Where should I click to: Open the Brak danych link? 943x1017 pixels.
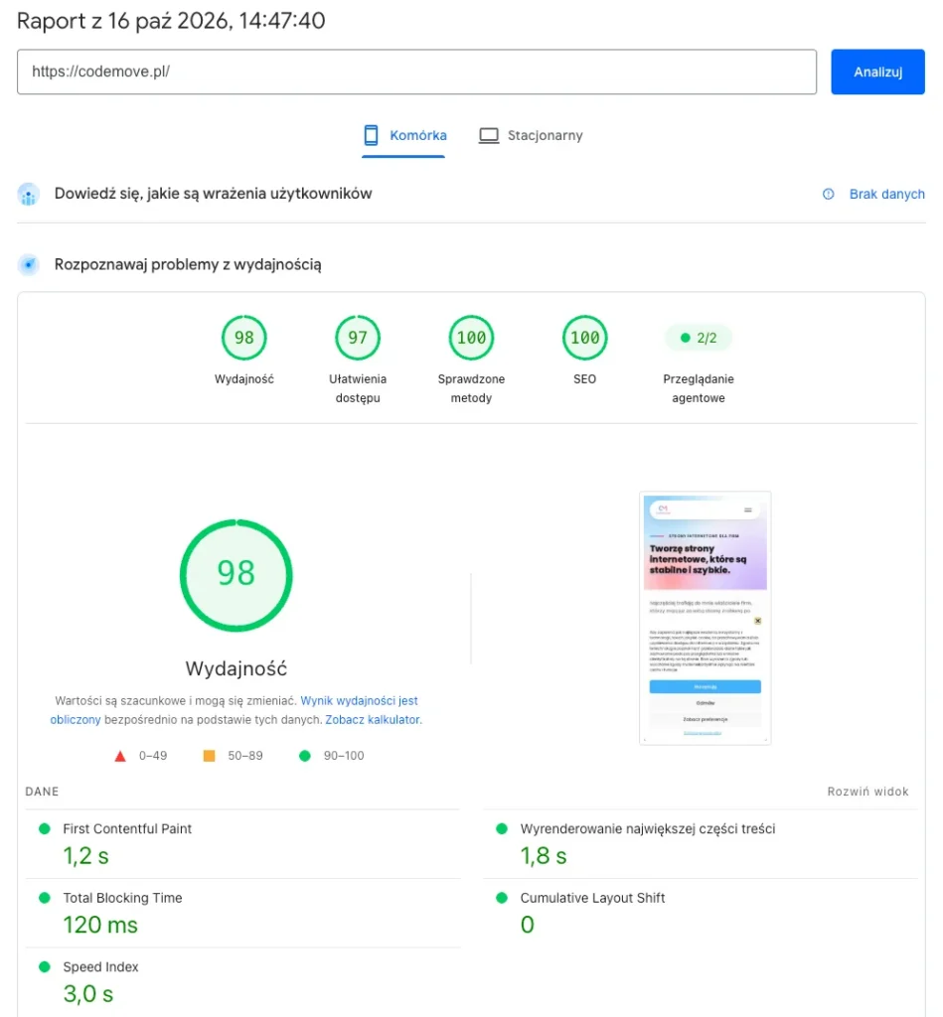pyautogui.click(x=886, y=194)
